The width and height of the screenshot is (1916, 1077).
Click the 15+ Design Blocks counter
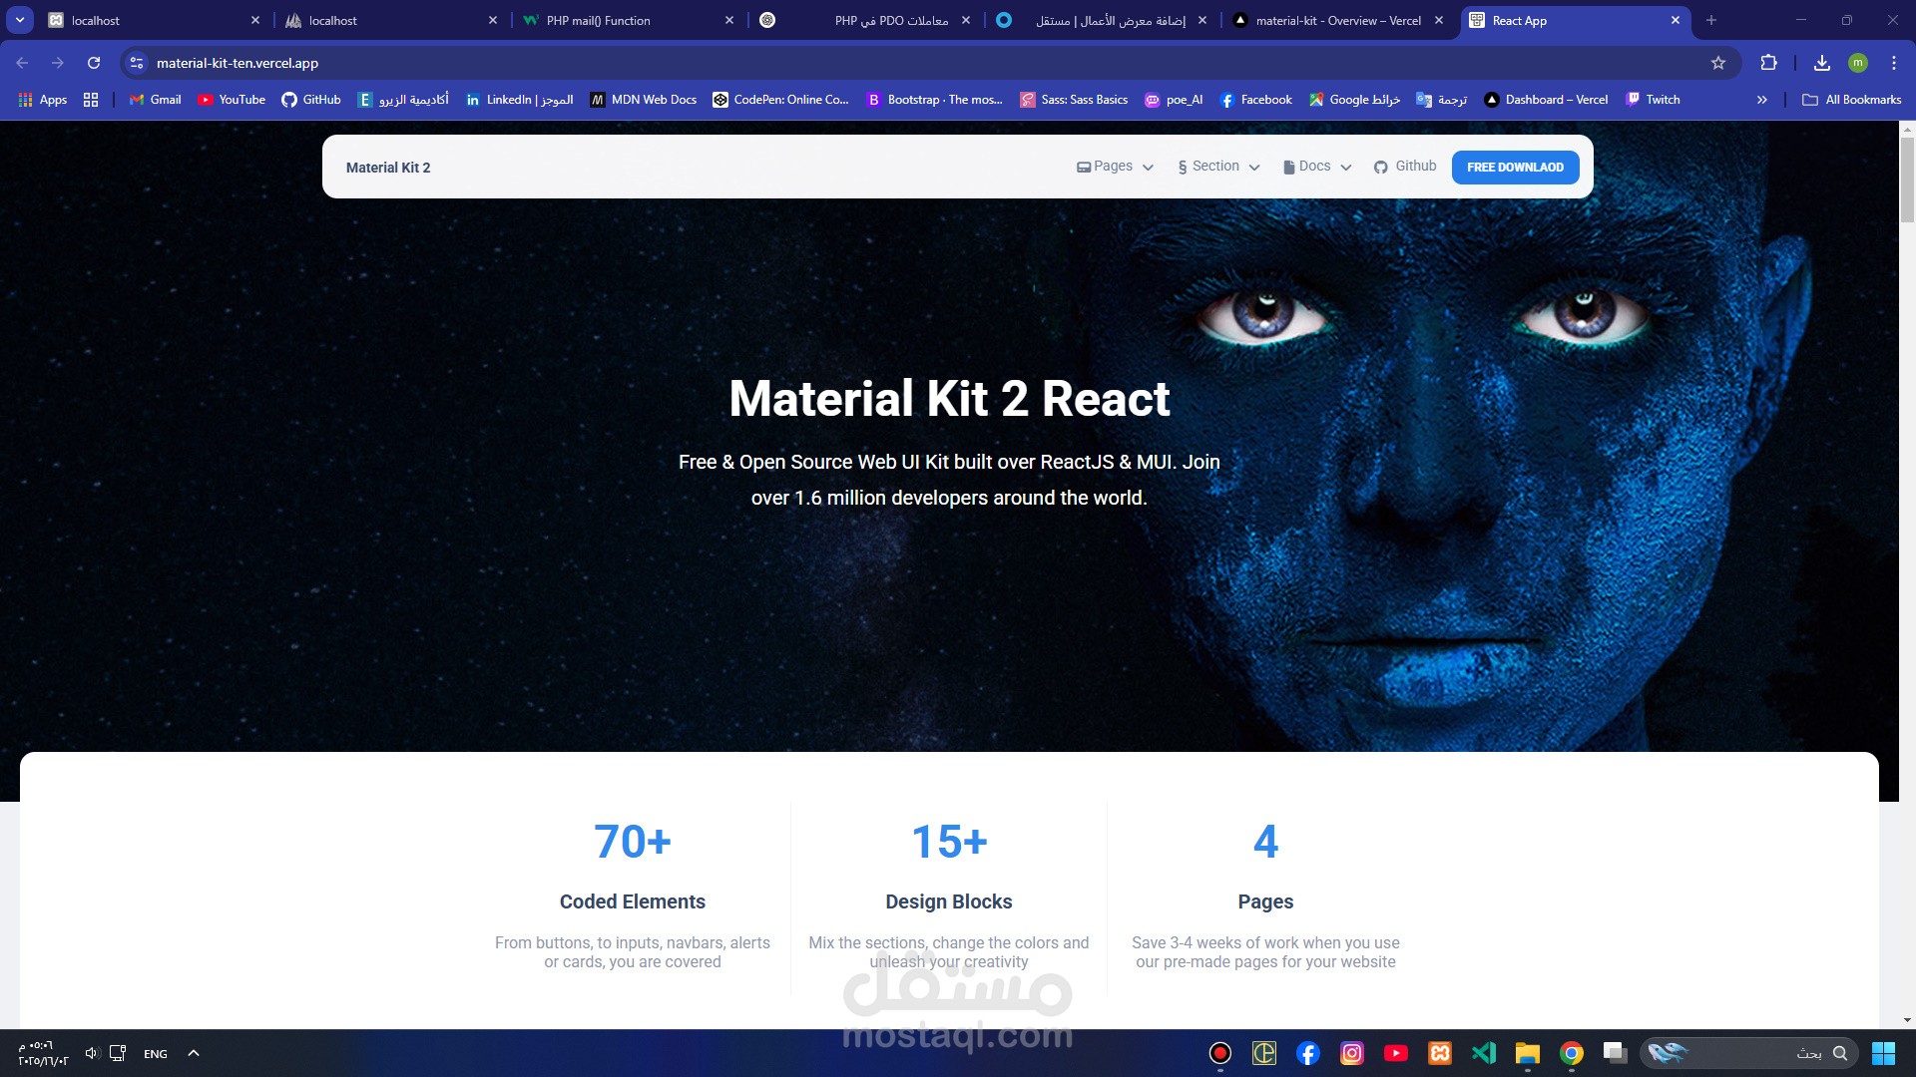[949, 842]
